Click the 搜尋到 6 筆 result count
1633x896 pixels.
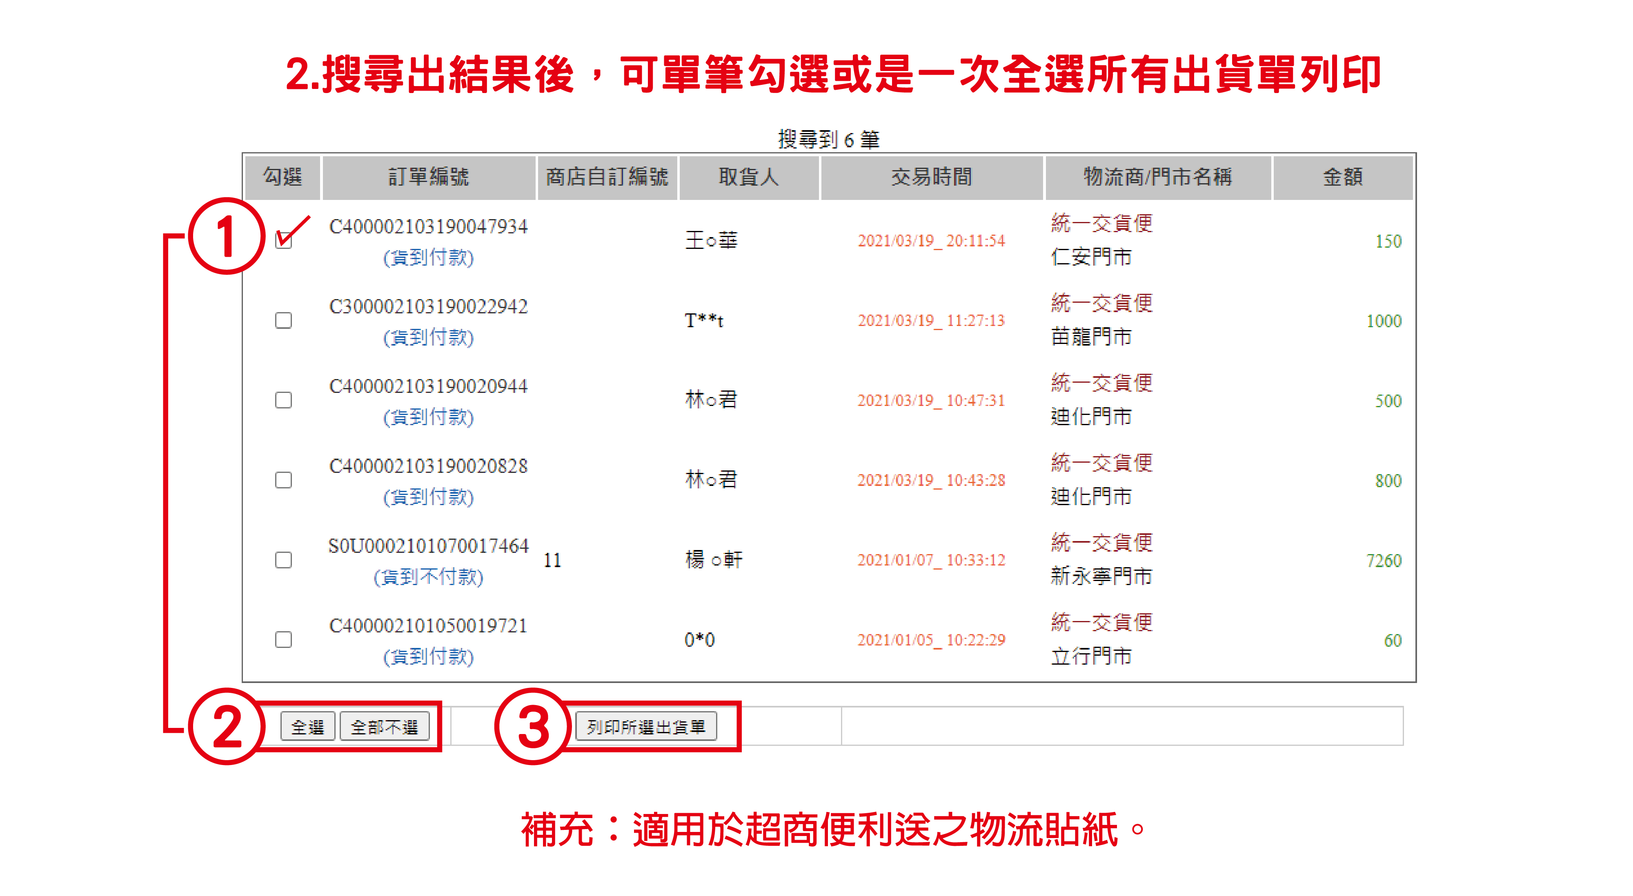click(x=829, y=140)
